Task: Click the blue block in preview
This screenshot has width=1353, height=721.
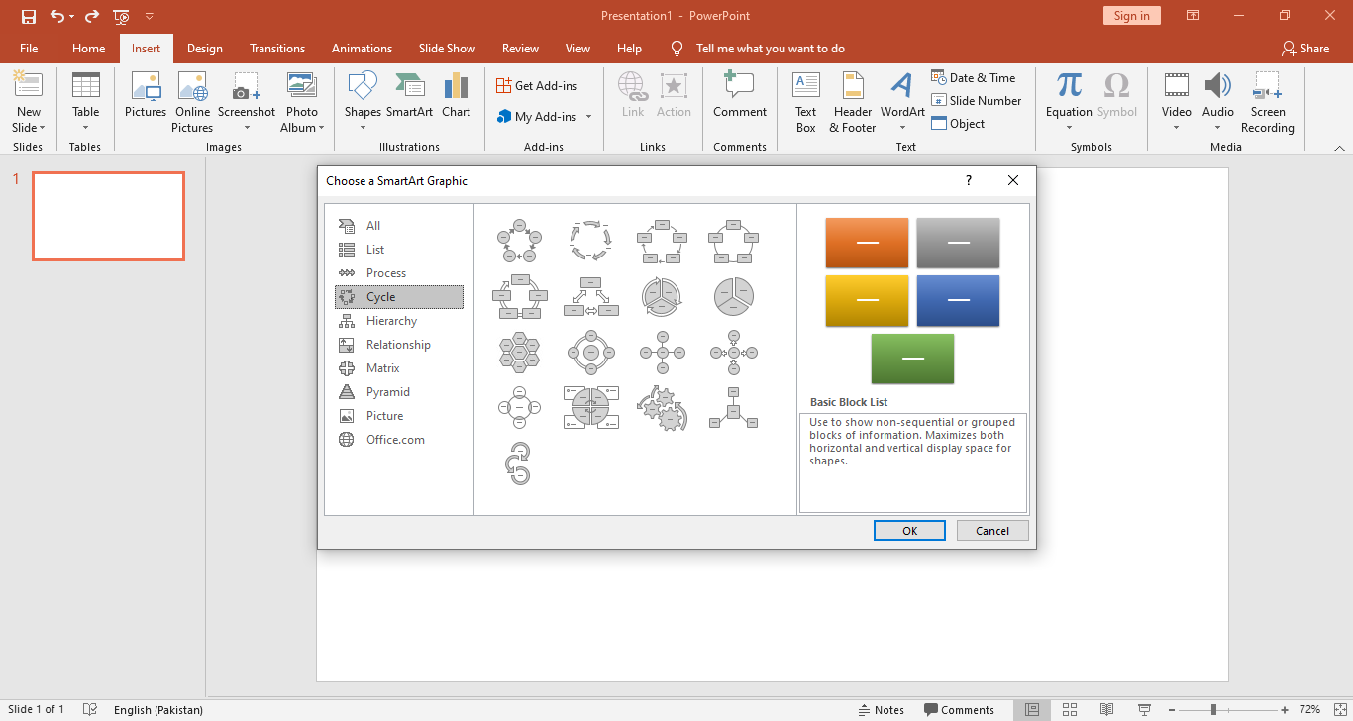Action: point(958,301)
